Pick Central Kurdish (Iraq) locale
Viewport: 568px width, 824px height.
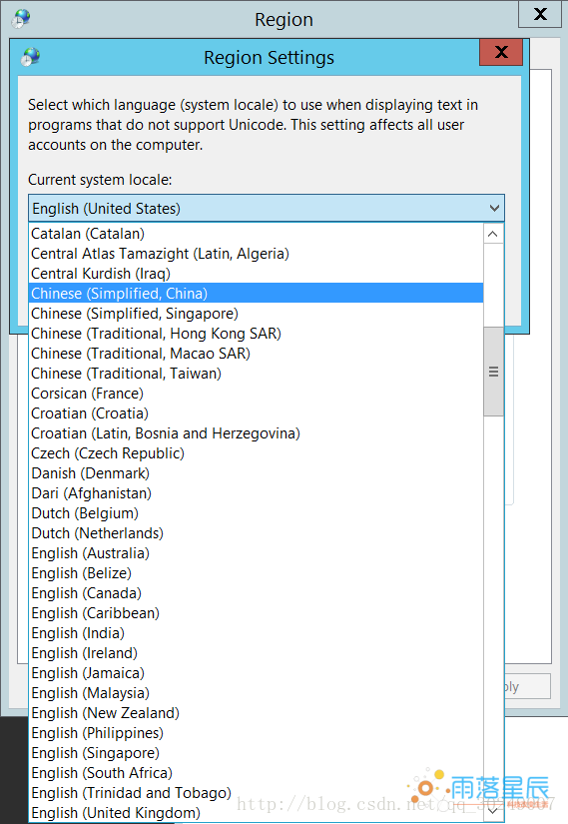[x=256, y=274]
